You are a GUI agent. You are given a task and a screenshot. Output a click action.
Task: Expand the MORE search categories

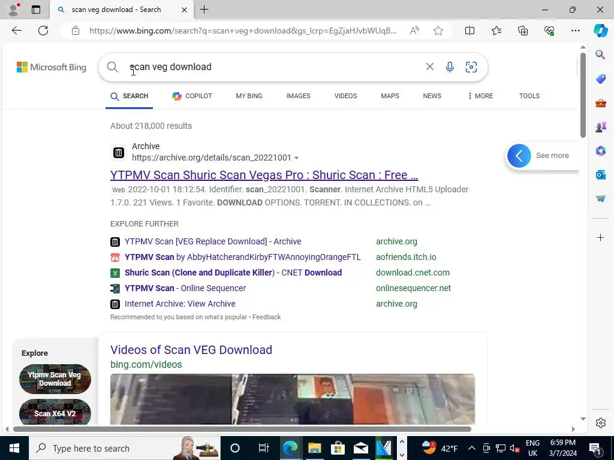click(x=480, y=96)
